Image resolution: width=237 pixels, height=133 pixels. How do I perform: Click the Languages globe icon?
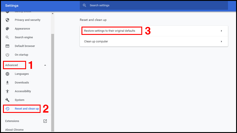click(7, 74)
